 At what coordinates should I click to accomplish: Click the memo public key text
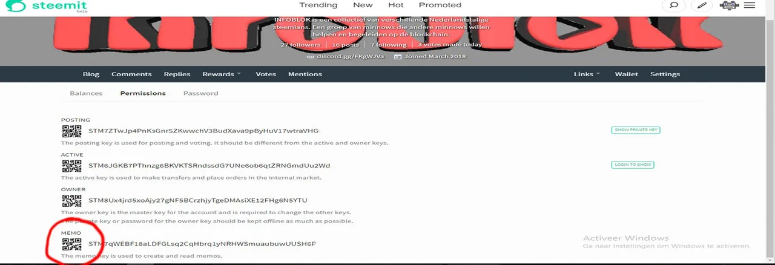coord(202,244)
